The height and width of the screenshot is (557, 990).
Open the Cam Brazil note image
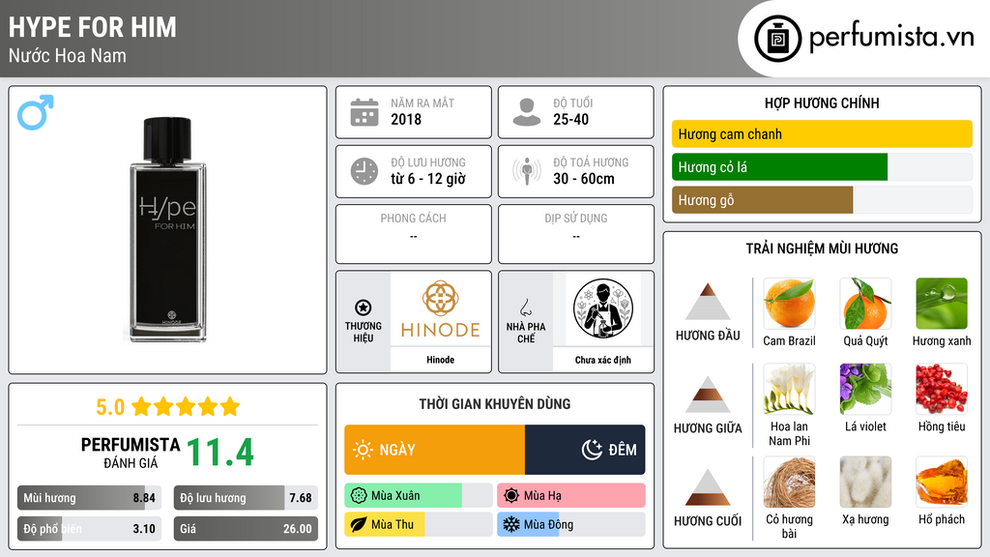[789, 303]
